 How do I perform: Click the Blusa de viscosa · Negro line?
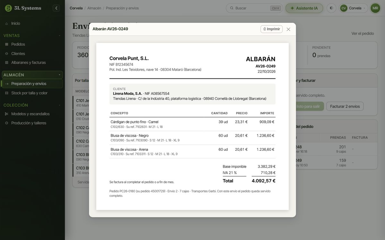point(193,138)
